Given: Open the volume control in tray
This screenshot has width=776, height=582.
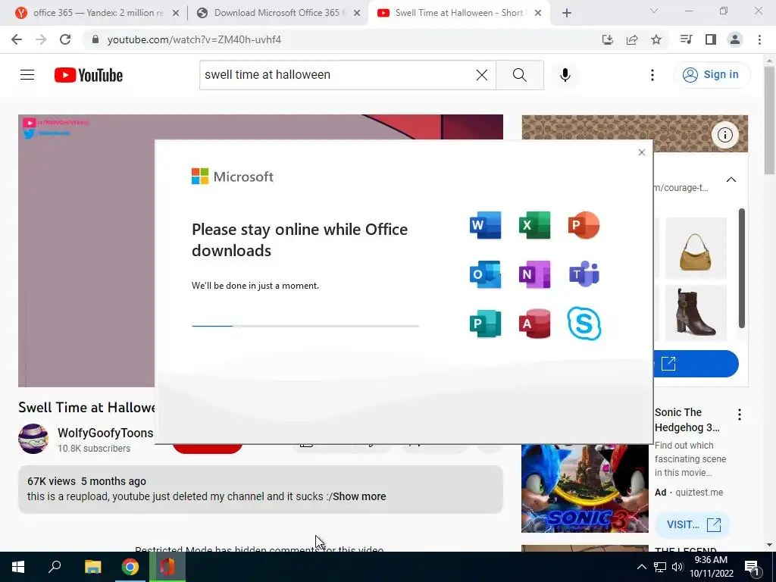Looking at the screenshot, I should pyautogui.click(x=677, y=567).
